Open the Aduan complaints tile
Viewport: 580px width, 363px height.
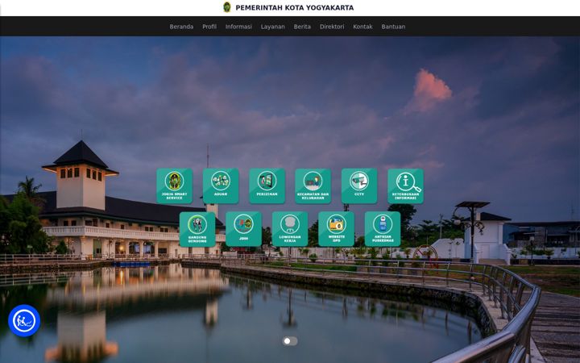click(221, 186)
